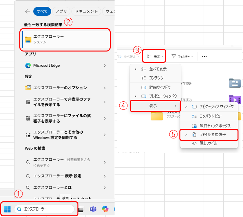Expand the エクスプローラー 表示 設定 chevron
Image resolution: width=243 pixels, height=217 pixels.
click(x=105, y=176)
